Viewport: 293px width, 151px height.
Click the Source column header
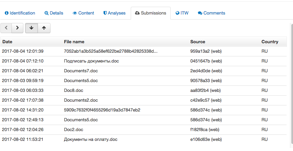(x=197, y=42)
